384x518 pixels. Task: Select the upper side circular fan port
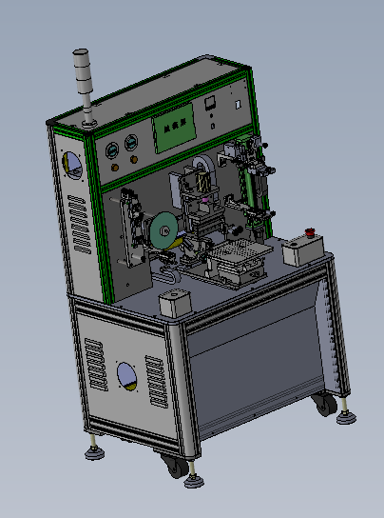click(72, 166)
